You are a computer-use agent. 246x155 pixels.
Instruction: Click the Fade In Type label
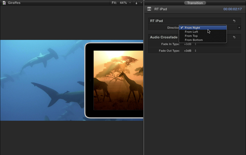[171, 44]
